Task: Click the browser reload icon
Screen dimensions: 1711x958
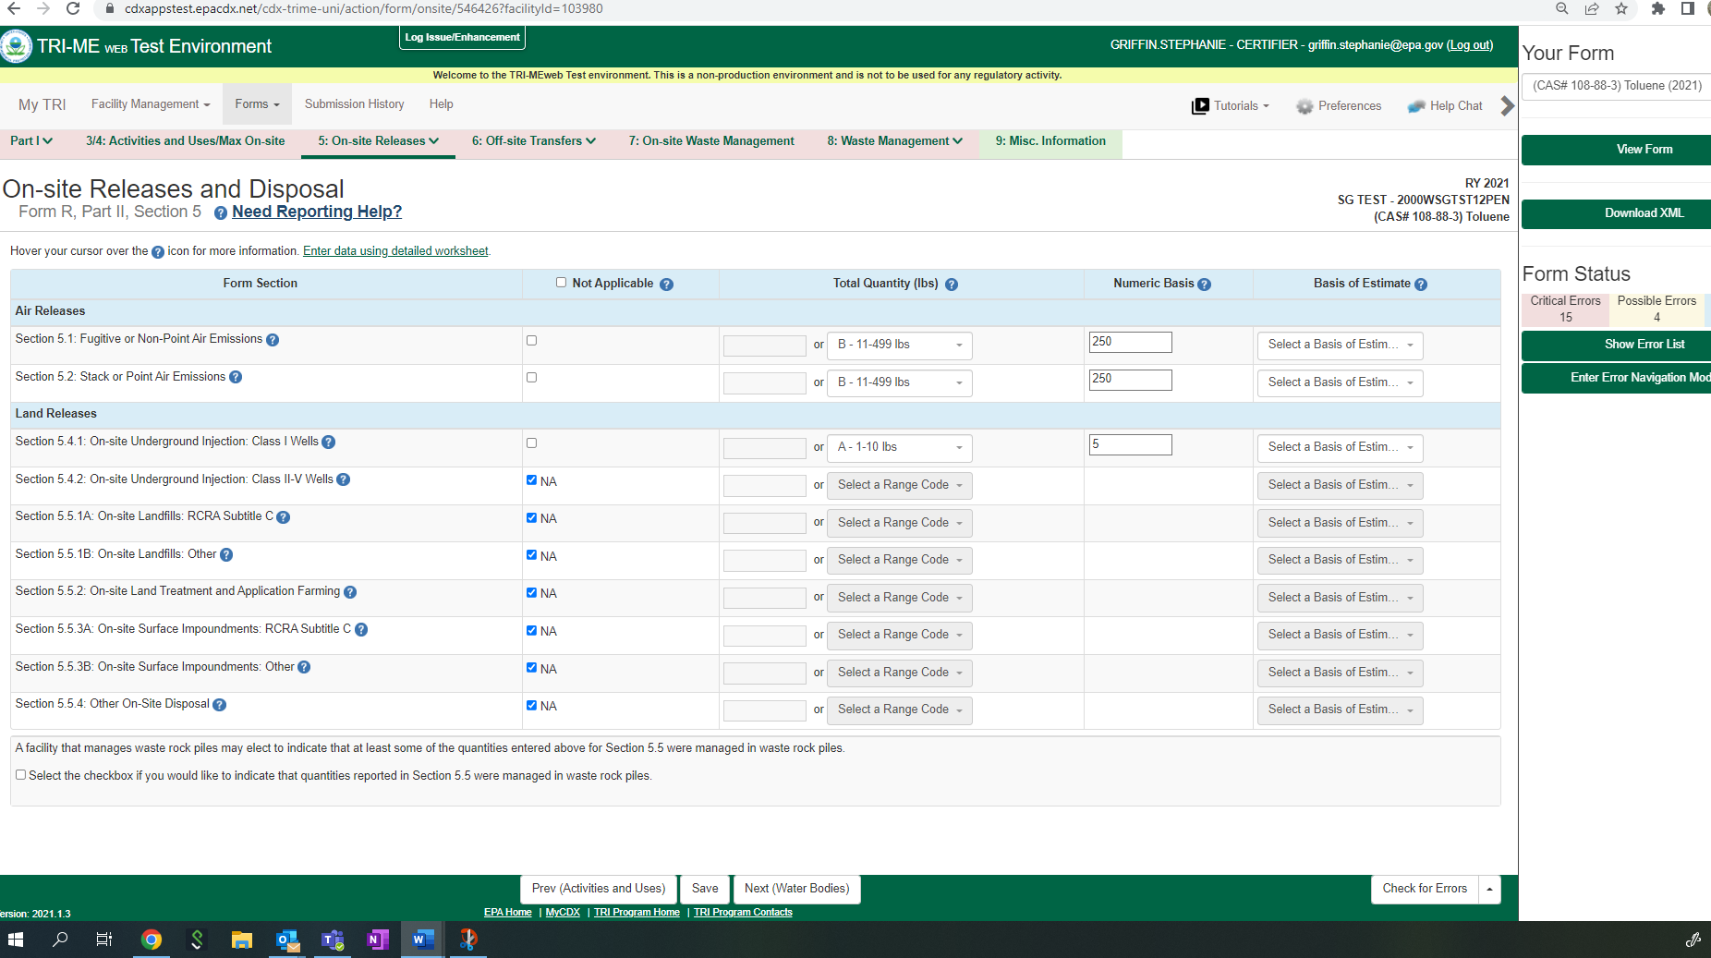Action: pyautogui.click(x=73, y=9)
